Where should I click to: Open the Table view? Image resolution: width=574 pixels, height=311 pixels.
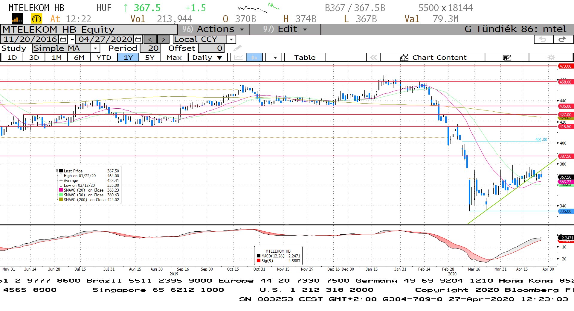tap(305, 57)
